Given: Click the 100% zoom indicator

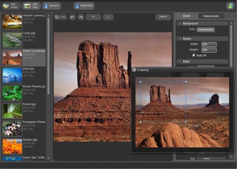Looking at the screenshot, I should click(x=163, y=17).
